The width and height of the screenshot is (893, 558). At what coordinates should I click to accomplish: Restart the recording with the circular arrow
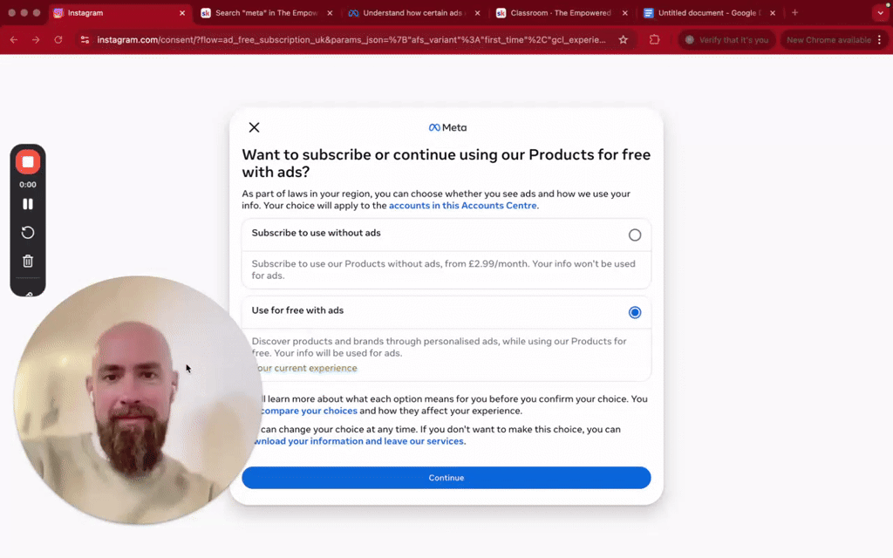28,233
